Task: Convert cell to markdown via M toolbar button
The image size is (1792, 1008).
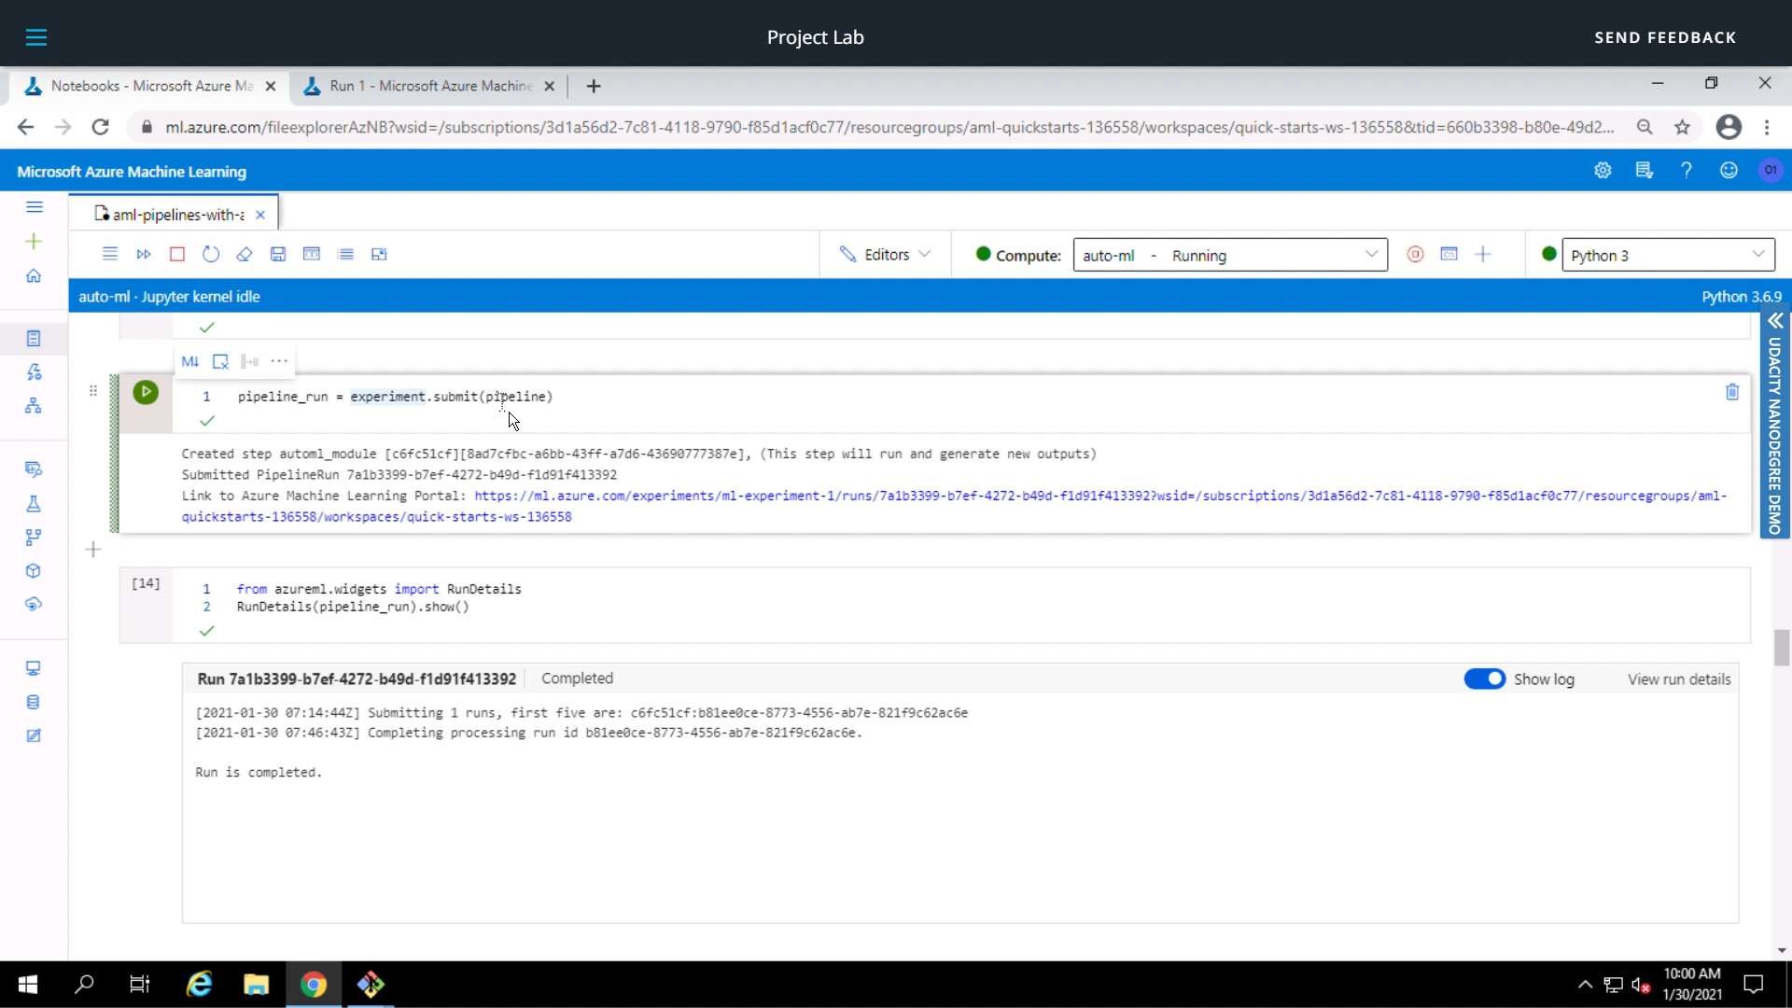Action: point(189,361)
